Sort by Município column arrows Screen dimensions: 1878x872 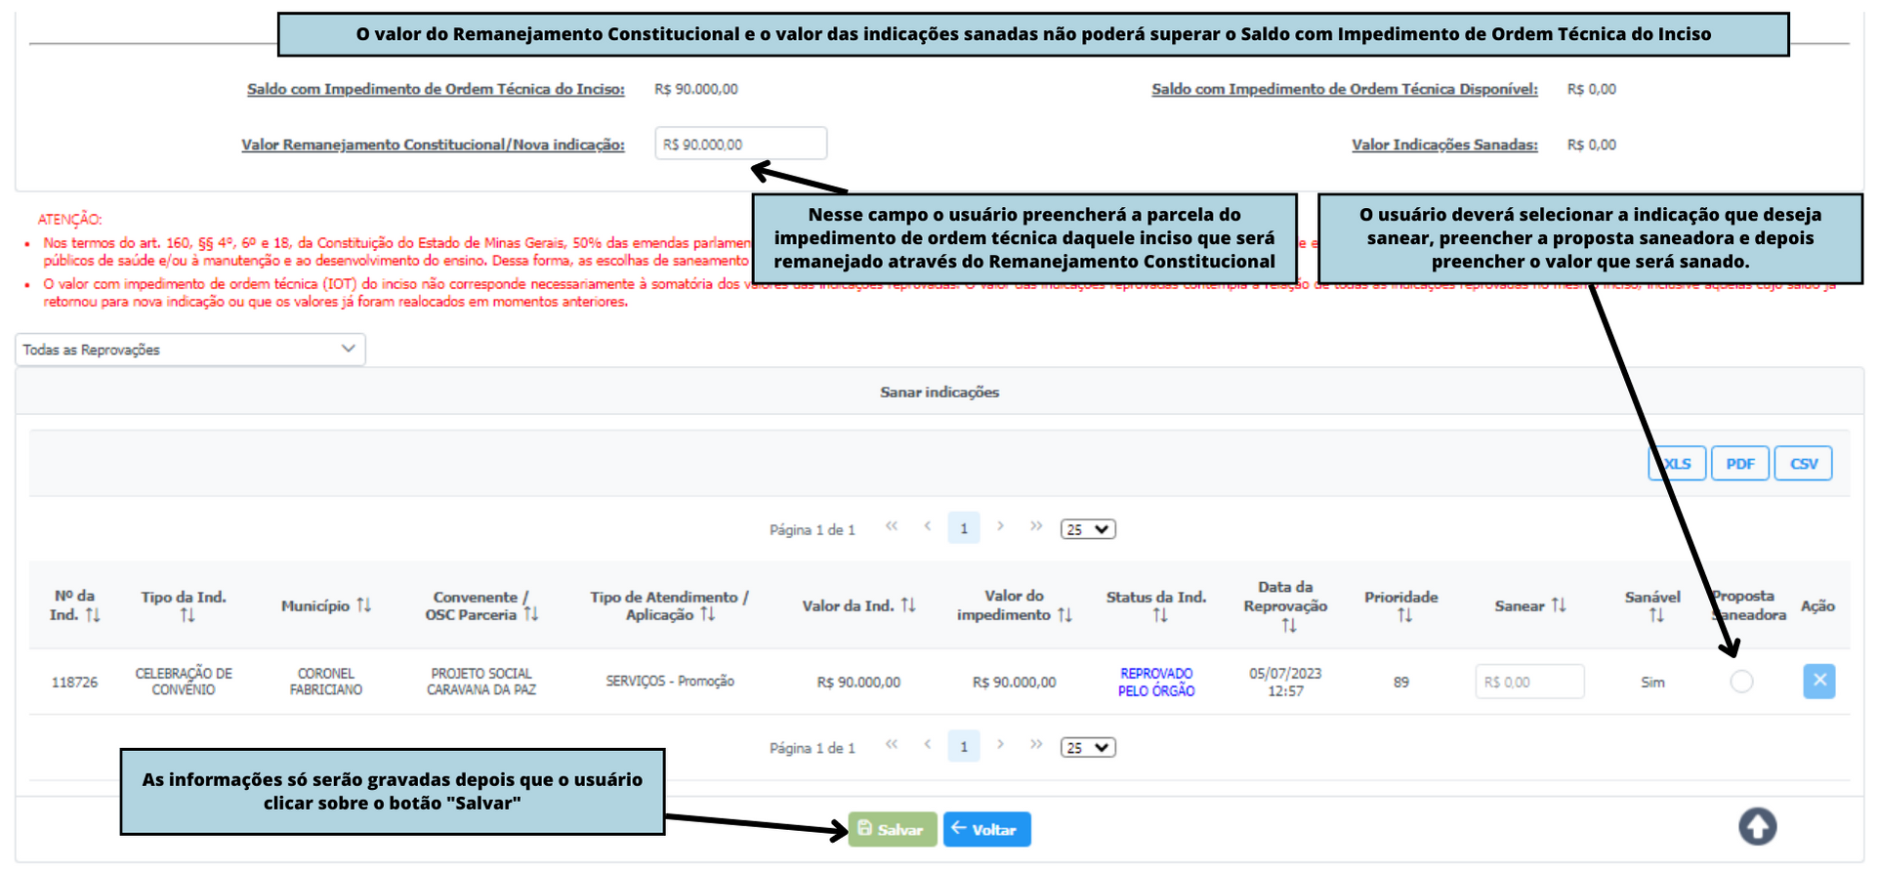click(x=363, y=605)
